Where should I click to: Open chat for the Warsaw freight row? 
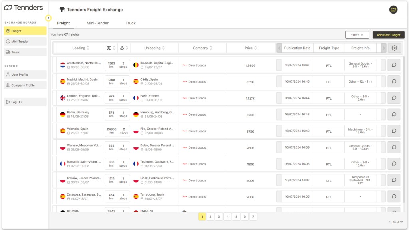coord(394,147)
